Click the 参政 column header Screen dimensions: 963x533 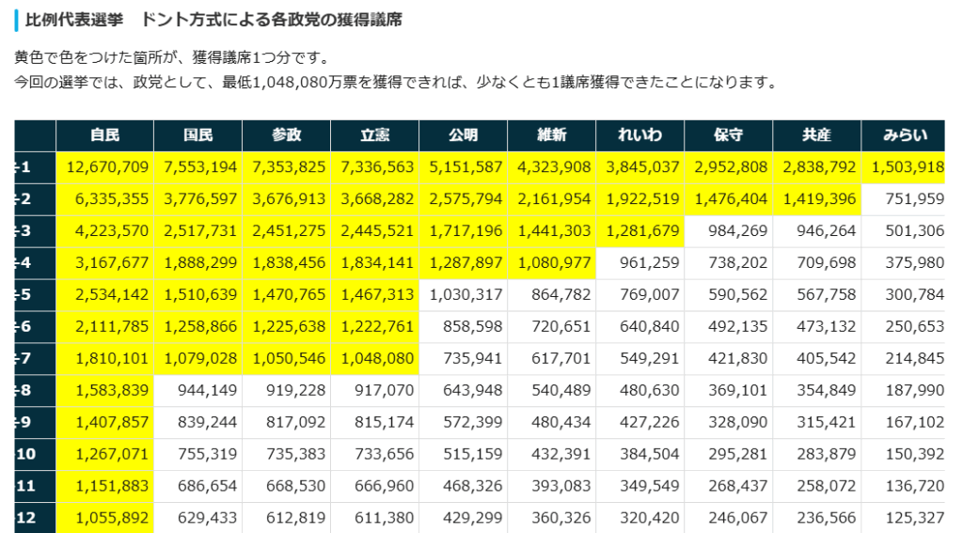point(286,135)
